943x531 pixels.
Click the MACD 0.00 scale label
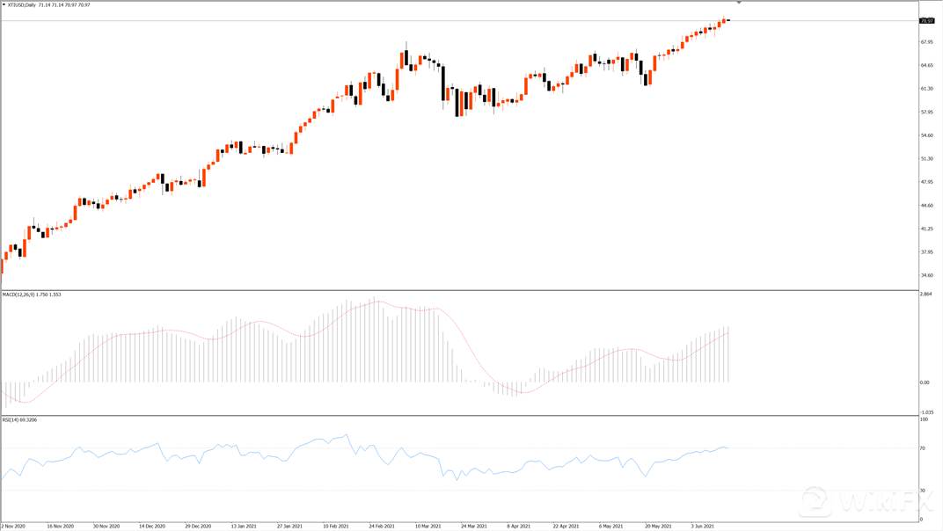[925, 382]
